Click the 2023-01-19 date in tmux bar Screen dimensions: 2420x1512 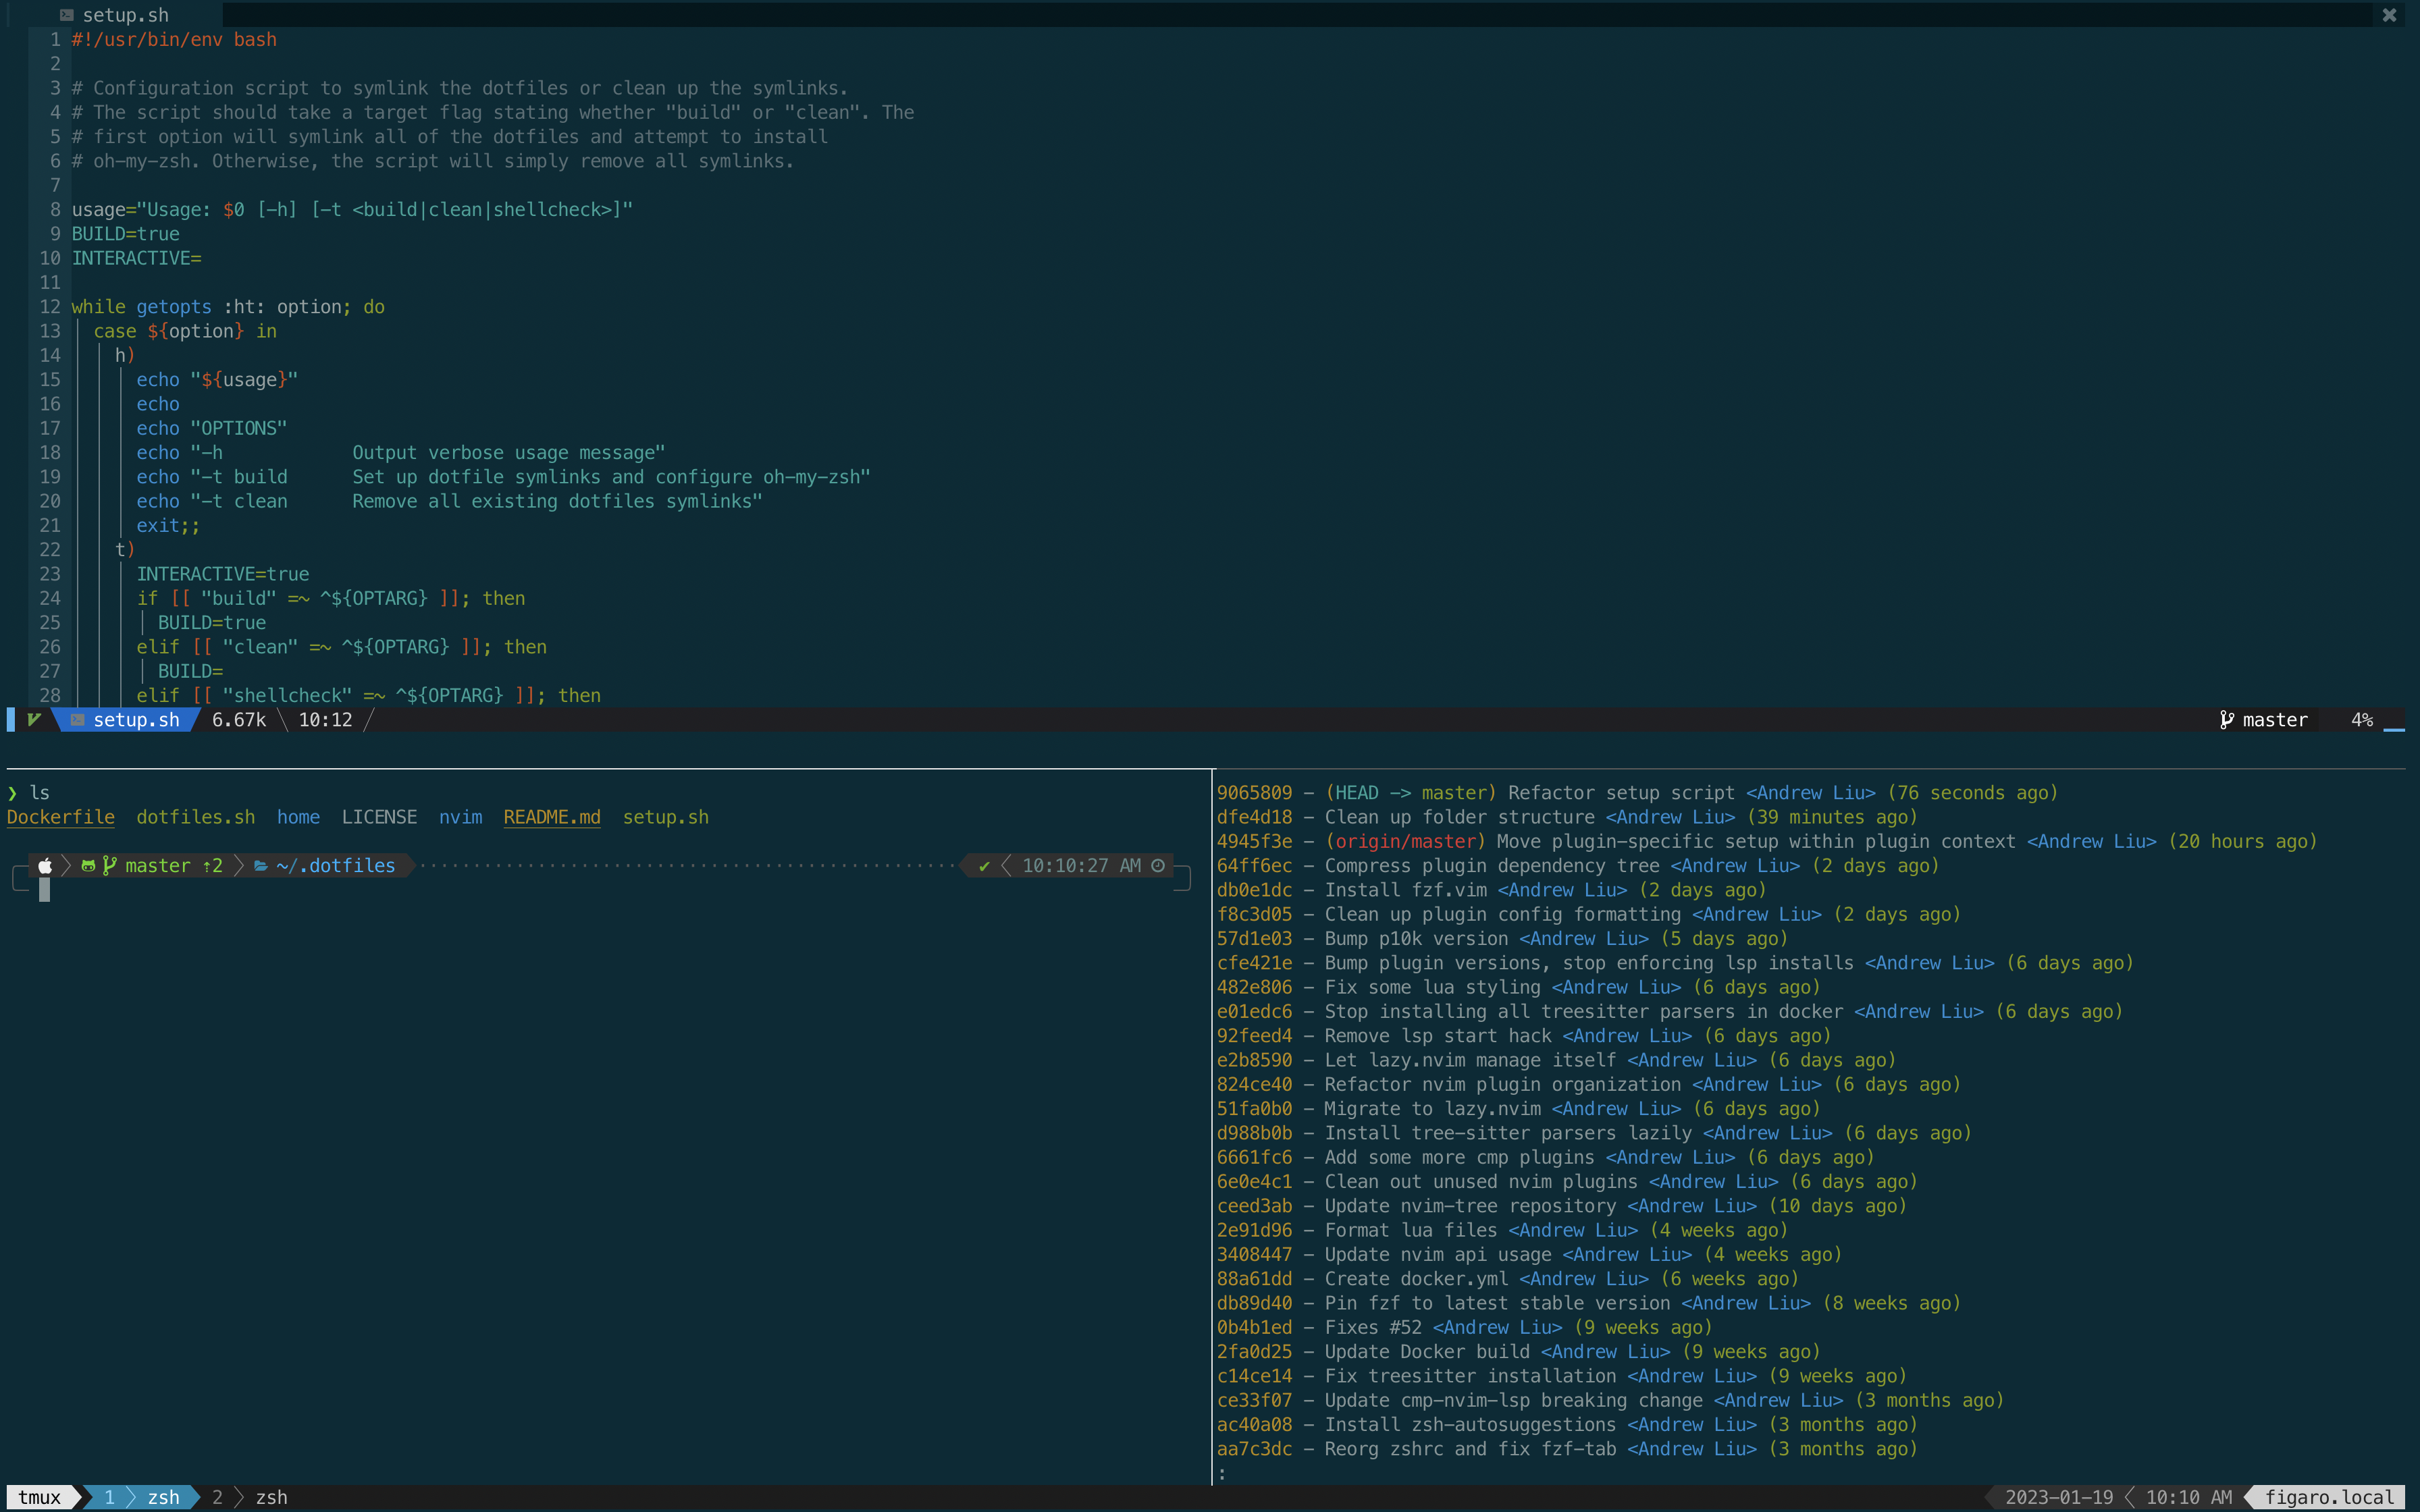tap(2059, 1497)
